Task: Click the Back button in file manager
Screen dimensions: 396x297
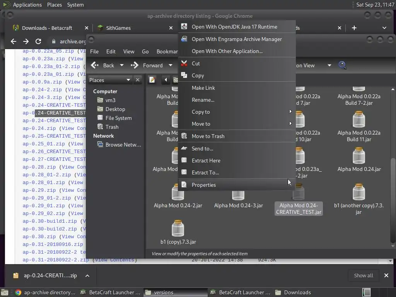Action: point(102,65)
